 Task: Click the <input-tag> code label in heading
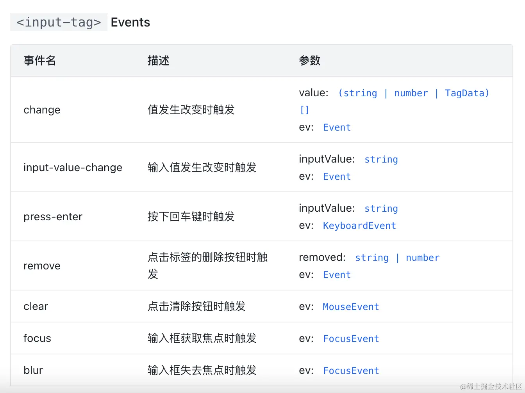coord(59,22)
